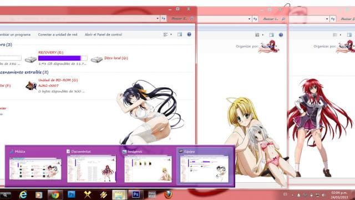The image size is (355, 200).
Task: Click Conectar a unidad de red
Action: pos(58,34)
